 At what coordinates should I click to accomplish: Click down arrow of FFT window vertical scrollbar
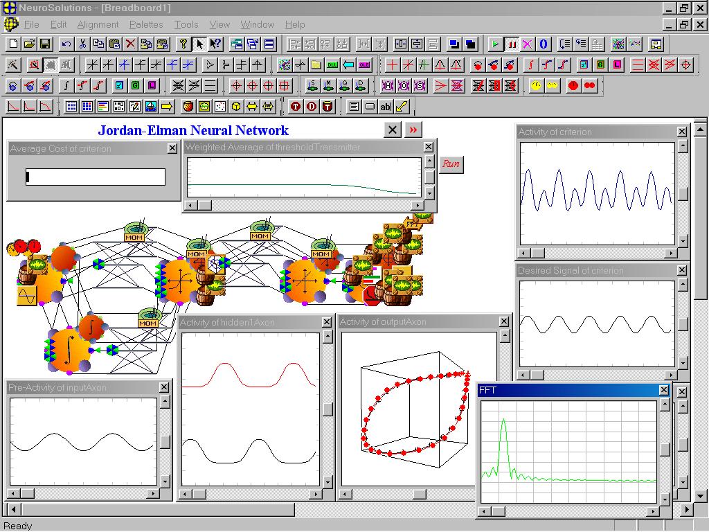point(665,499)
